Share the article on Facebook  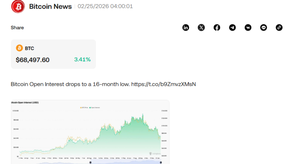(217, 27)
